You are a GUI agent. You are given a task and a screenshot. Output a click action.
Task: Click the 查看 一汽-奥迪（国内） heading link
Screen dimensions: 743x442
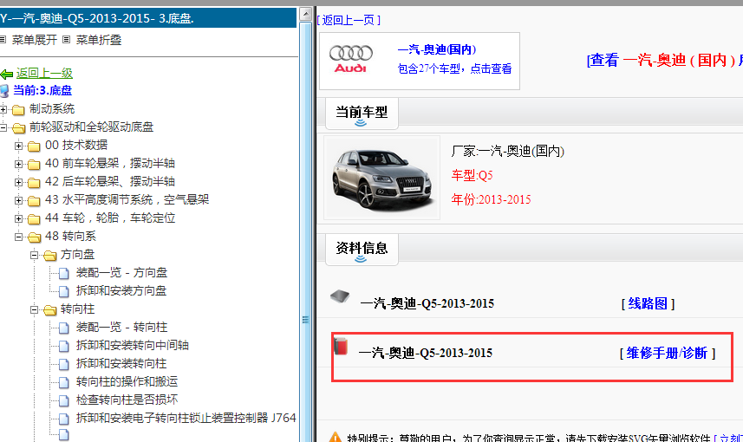(665, 60)
